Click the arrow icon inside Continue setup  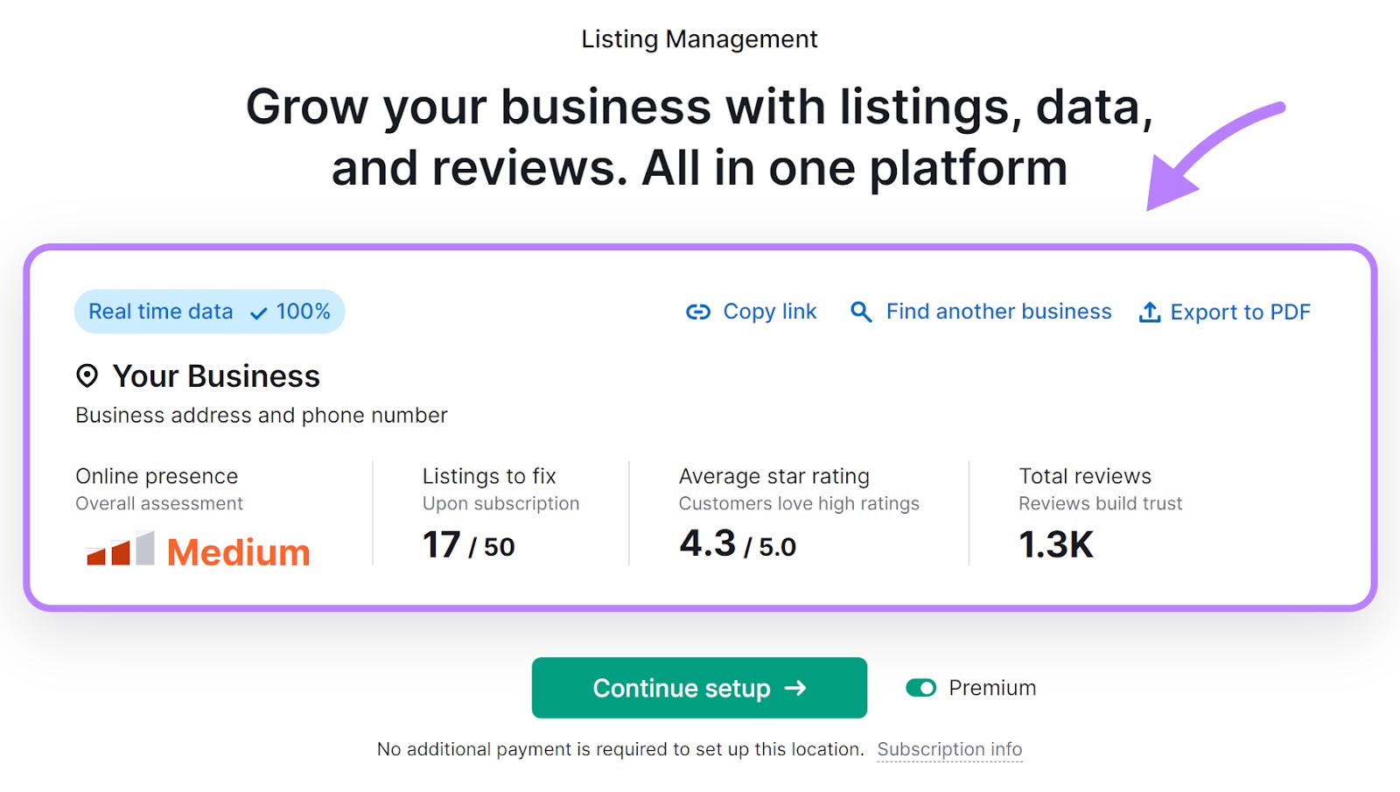[794, 688]
